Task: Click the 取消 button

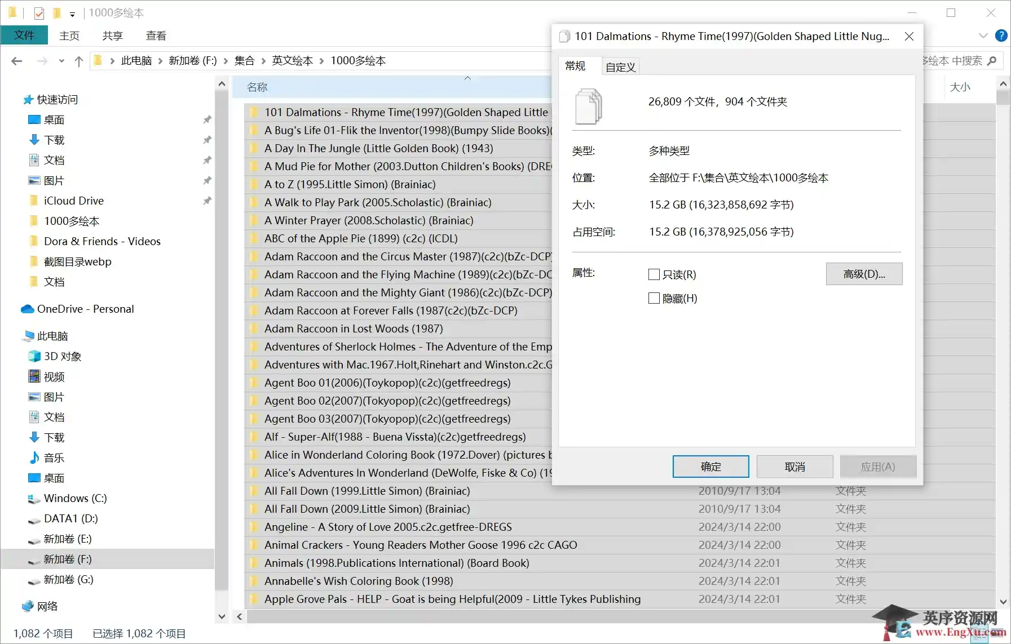Action: click(794, 467)
